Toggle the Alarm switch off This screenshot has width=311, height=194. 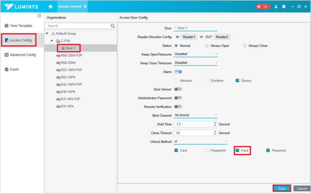point(178,72)
